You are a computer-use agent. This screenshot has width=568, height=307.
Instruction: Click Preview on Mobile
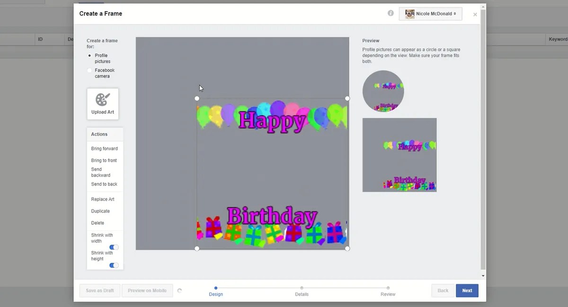click(147, 290)
